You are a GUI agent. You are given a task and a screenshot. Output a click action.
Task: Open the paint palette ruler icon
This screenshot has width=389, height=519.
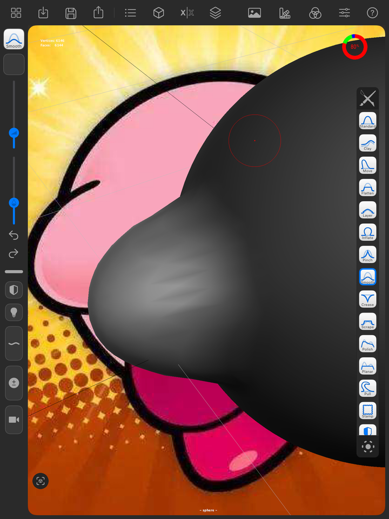click(x=285, y=13)
